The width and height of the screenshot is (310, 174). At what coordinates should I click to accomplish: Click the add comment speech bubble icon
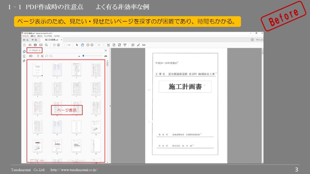(x=133, y=45)
